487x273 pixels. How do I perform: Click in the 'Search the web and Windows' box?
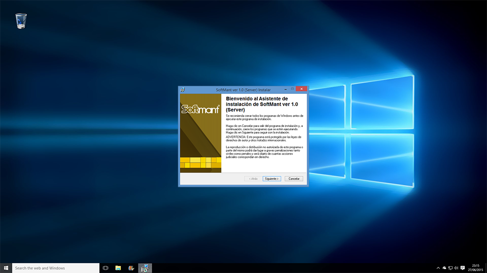click(x=55, y=268)
